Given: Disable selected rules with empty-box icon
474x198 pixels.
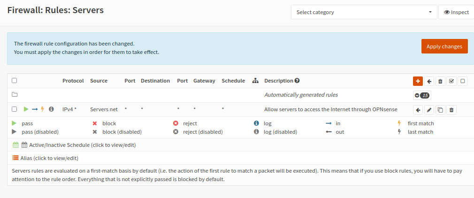Looking at the screenshot, I should (463, 81).
